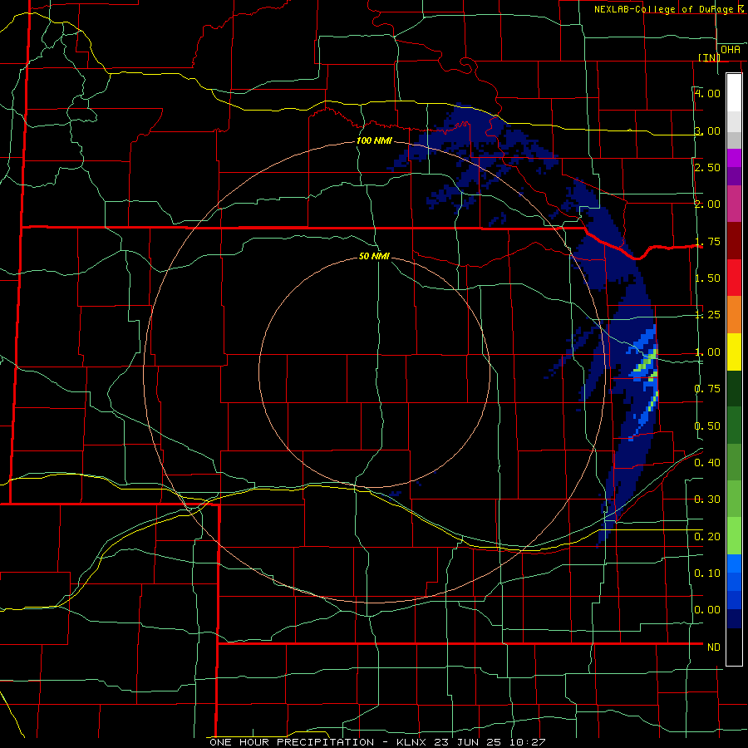Screen dimensions: 748x748
Task: Click the yellow swatch beside 1.00
Action: tap(734, 352)
